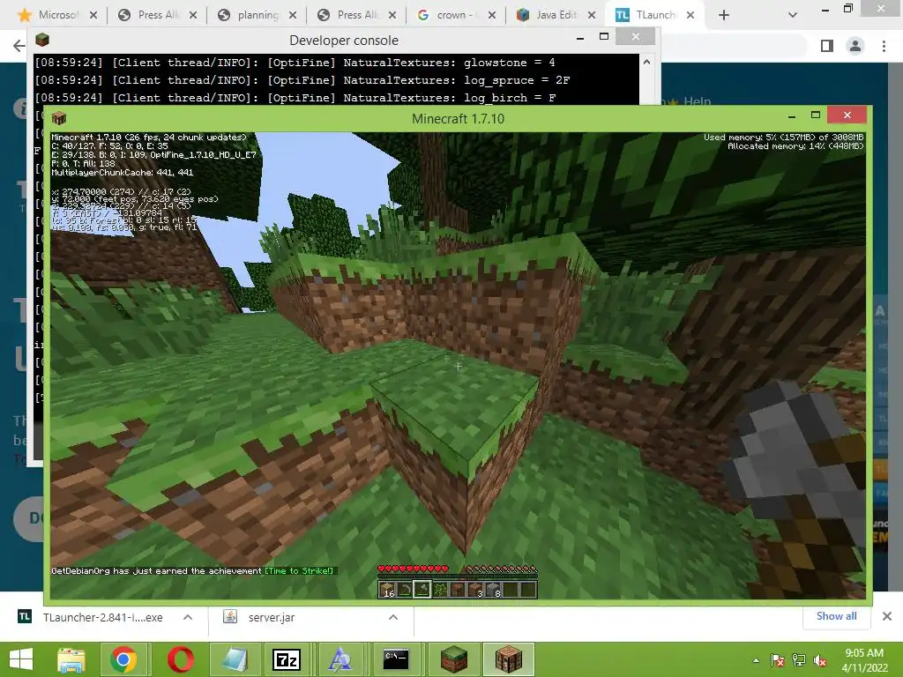Select the pickaxe hotbar slot
Image resolution: width=903 pixels, height=677 pixels.
[405, 590]
